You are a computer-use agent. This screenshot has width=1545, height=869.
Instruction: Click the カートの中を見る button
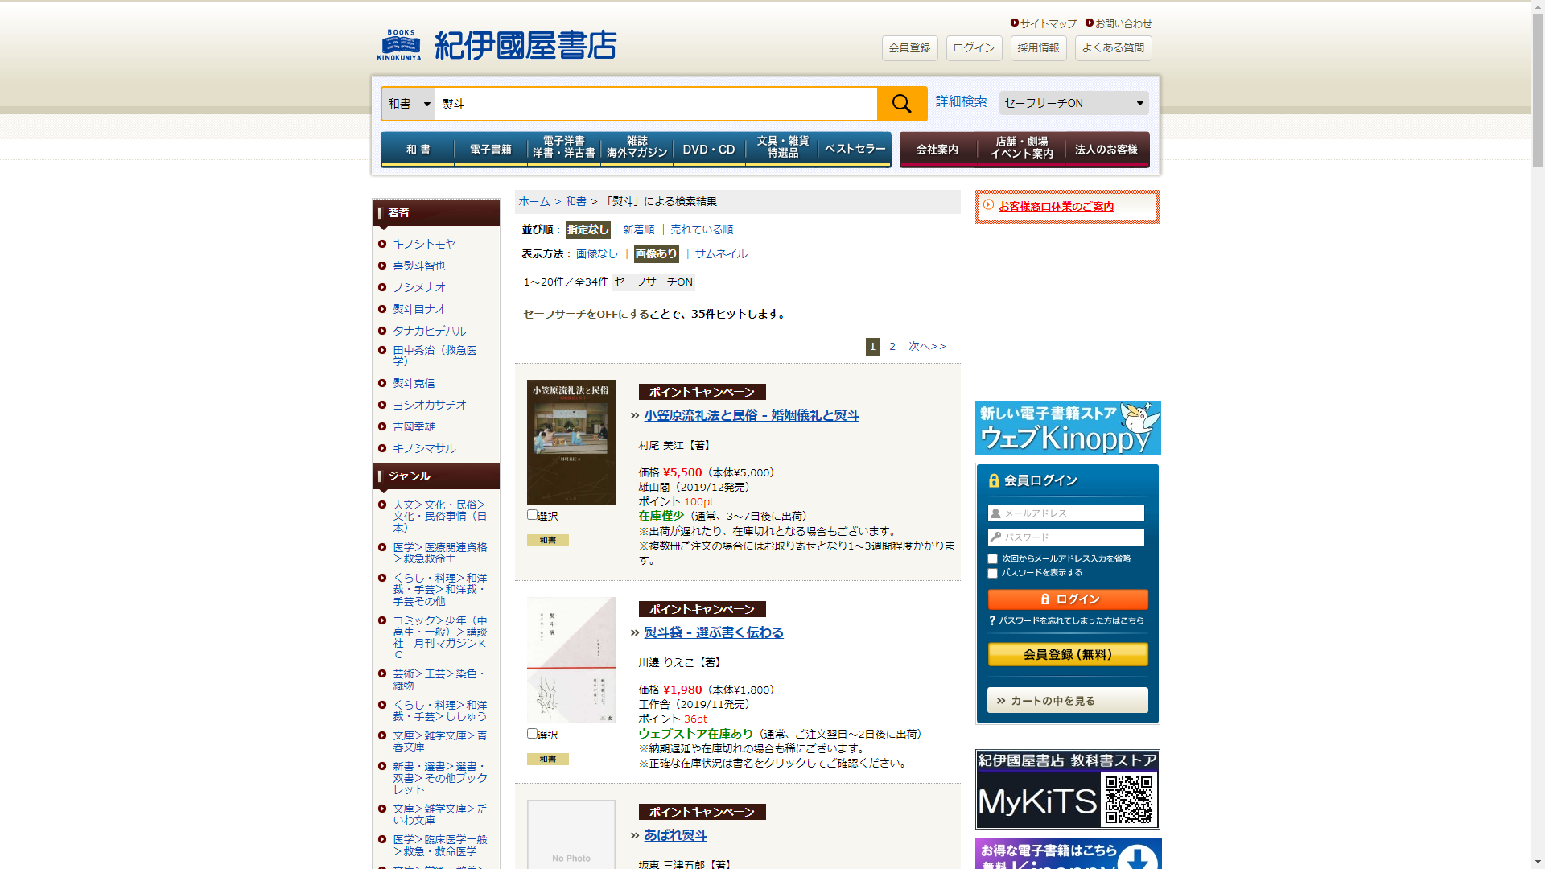[x=1068, y=700]
